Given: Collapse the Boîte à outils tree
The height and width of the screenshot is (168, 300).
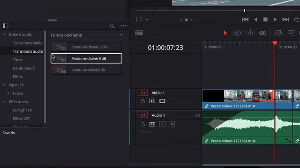Looking at the screenshot, I should click(x=4, y=35).
